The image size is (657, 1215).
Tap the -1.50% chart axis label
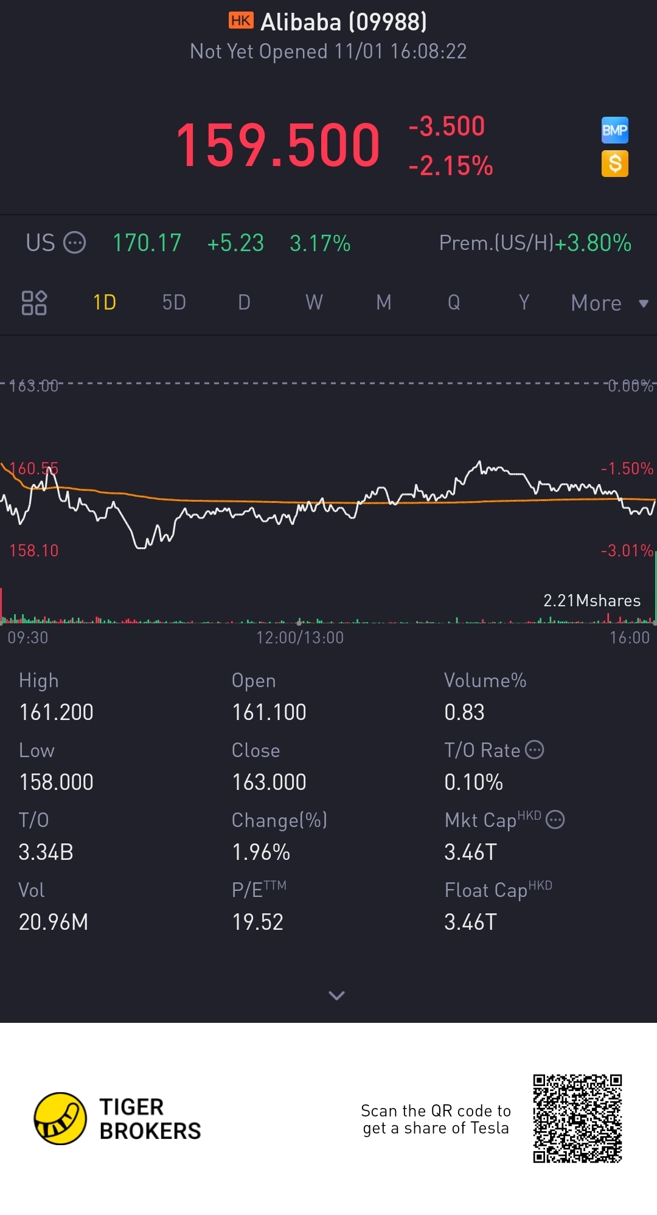(627, 468)
